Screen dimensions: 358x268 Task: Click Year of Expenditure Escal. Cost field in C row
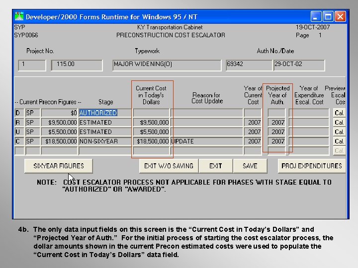point(309,141)
